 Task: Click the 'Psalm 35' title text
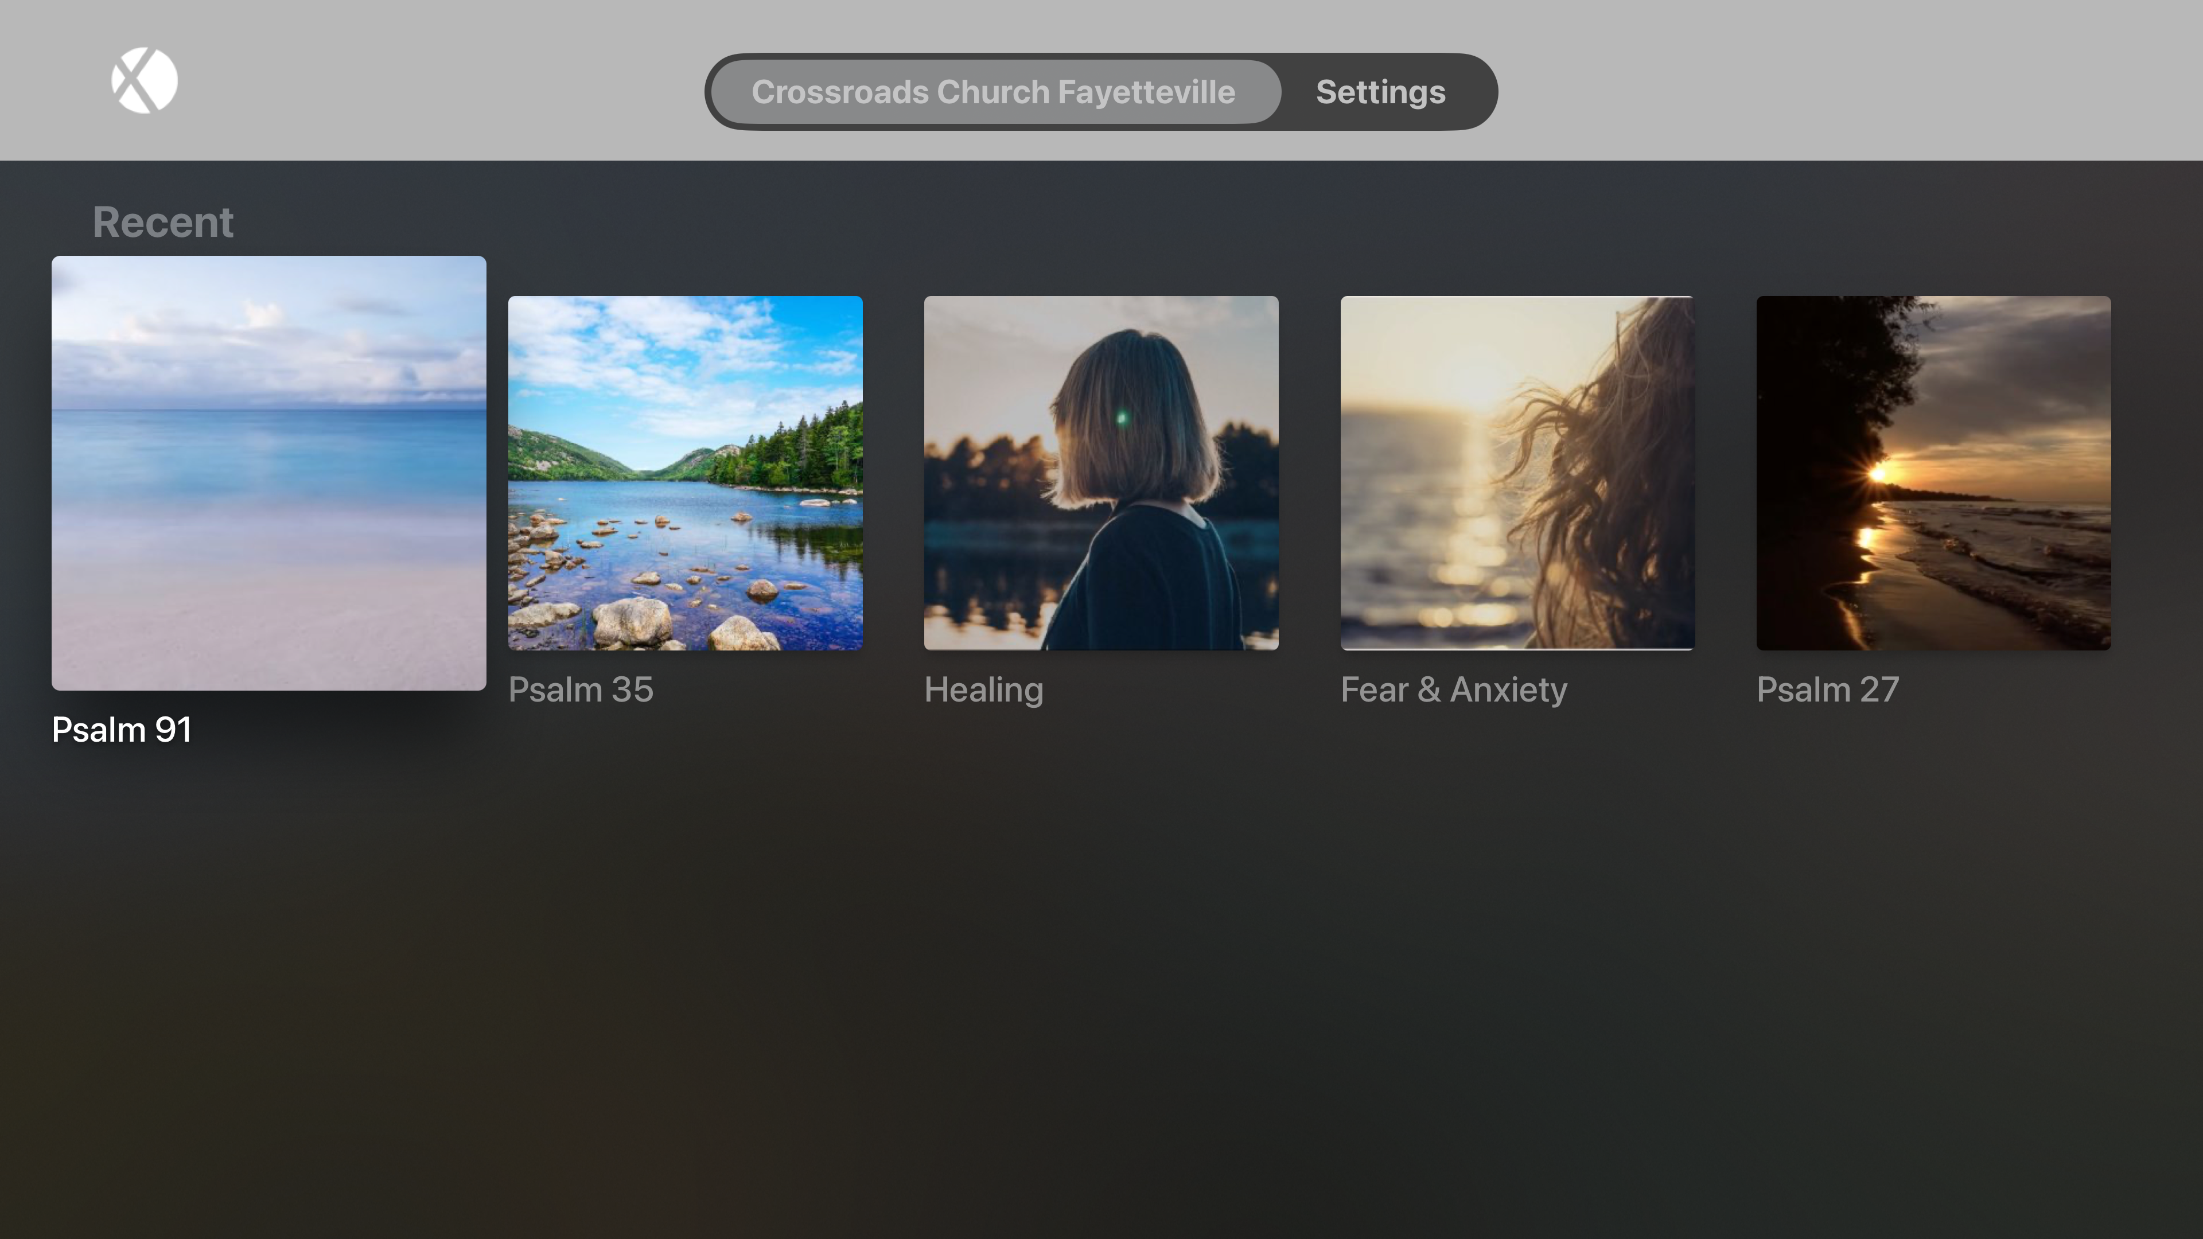point(581,689)
